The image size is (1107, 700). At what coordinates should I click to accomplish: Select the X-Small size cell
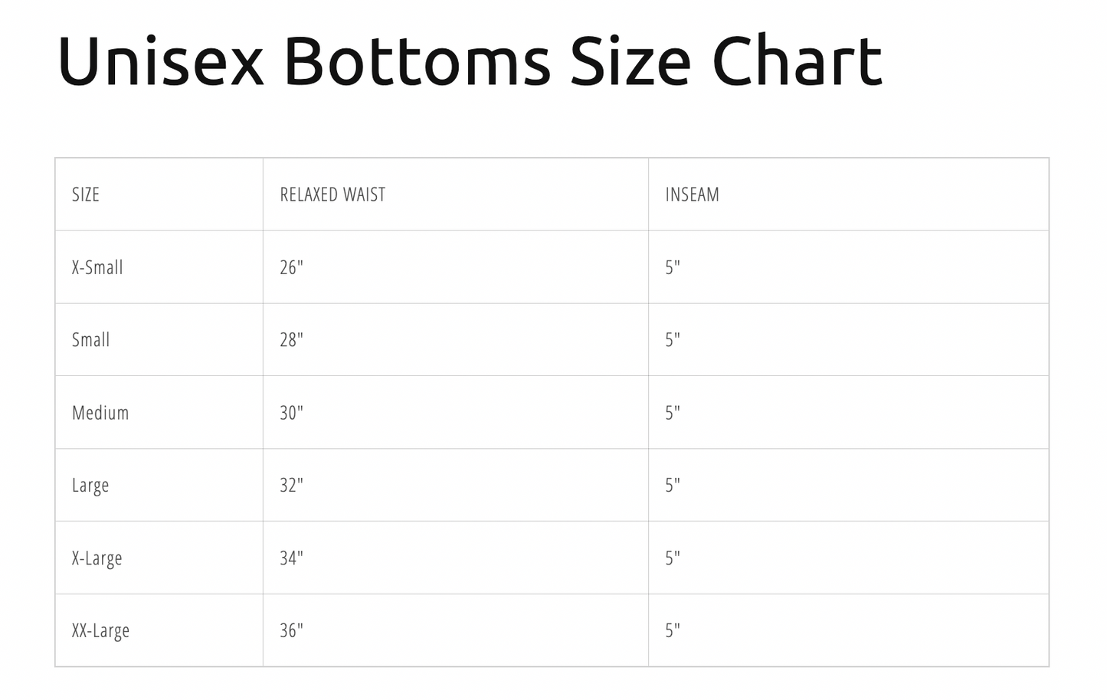pyautogui.click(x=97, y=267)
